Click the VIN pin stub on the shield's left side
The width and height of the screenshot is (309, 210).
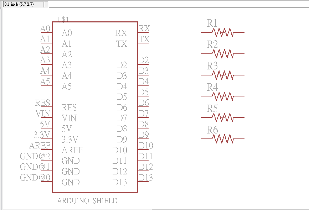(x=46, y=117)
